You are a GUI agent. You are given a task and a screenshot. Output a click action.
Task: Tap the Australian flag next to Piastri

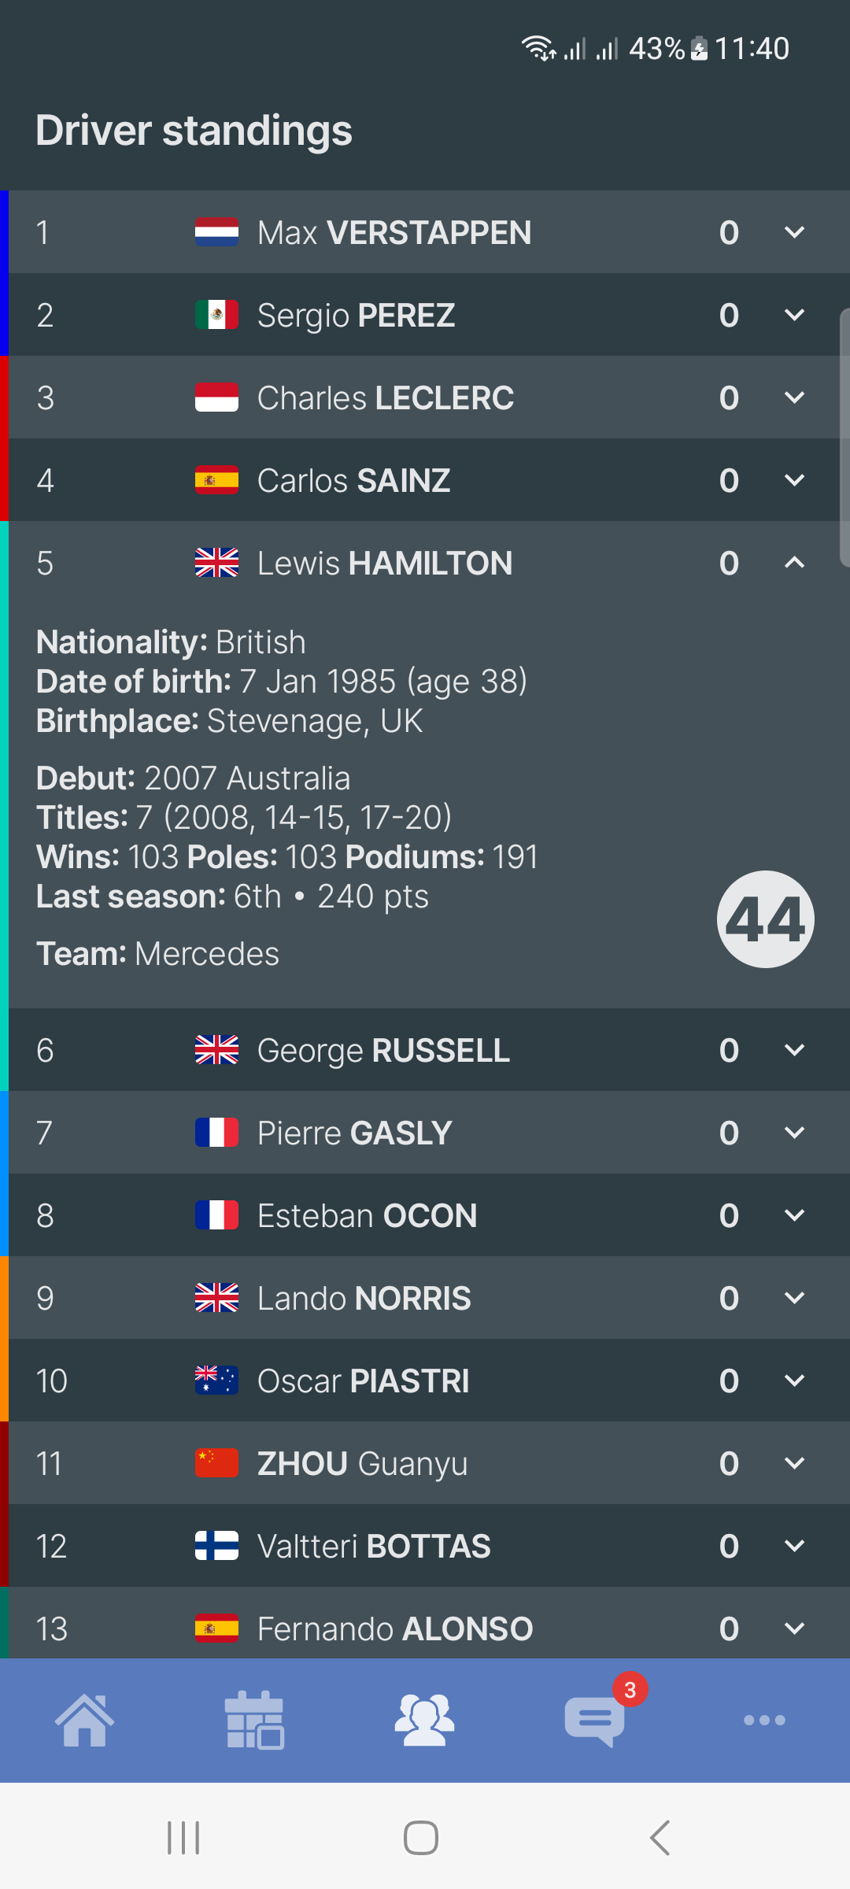tap(216, 1381)
